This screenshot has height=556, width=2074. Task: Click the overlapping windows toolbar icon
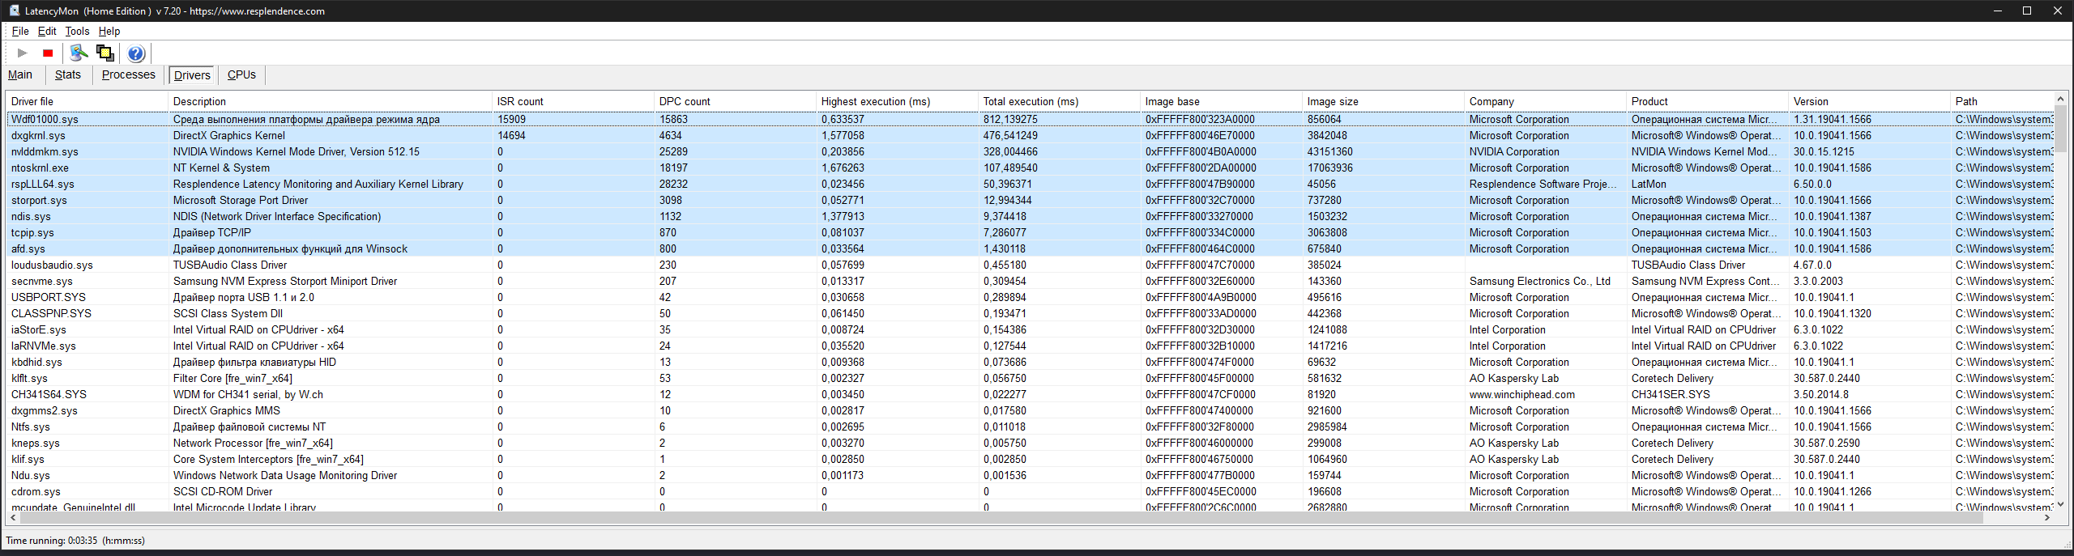(105, 53)
